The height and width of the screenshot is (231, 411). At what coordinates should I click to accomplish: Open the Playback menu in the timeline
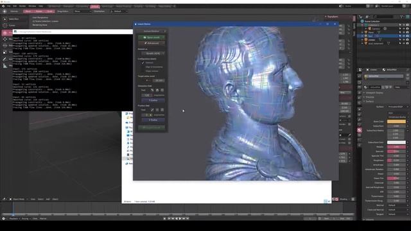coord(14,219)
